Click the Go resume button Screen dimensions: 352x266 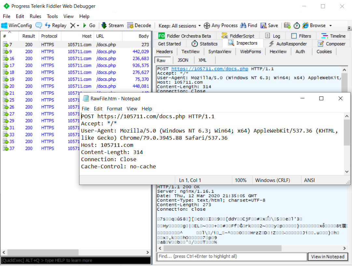[x=89, y=25]
